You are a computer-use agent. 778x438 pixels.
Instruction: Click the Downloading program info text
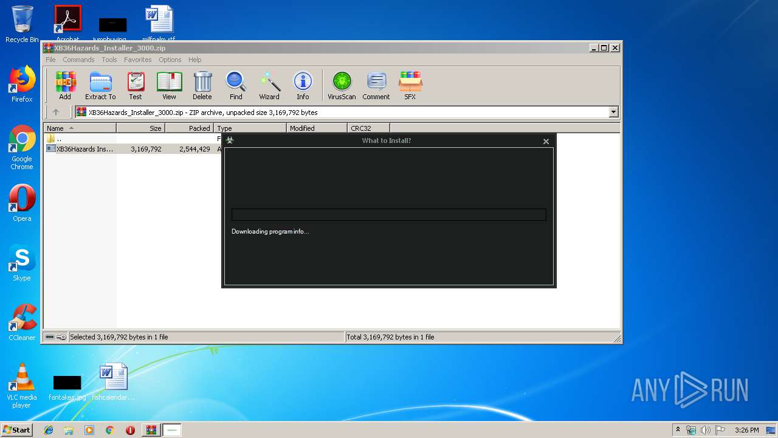click(x=270, y=231)
